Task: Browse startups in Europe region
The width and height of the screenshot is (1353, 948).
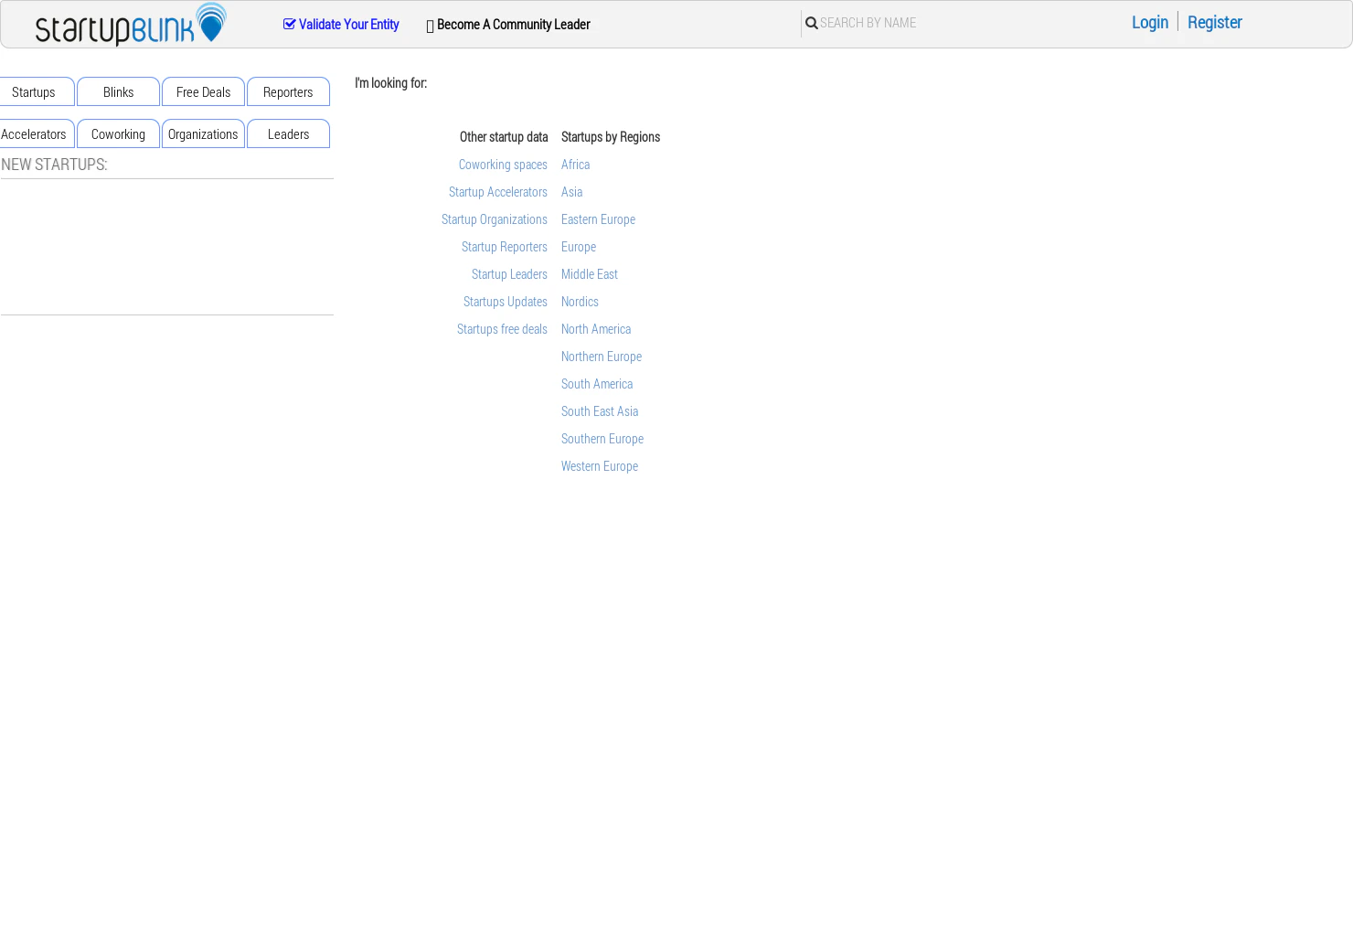Action: (x=579, y=247)
